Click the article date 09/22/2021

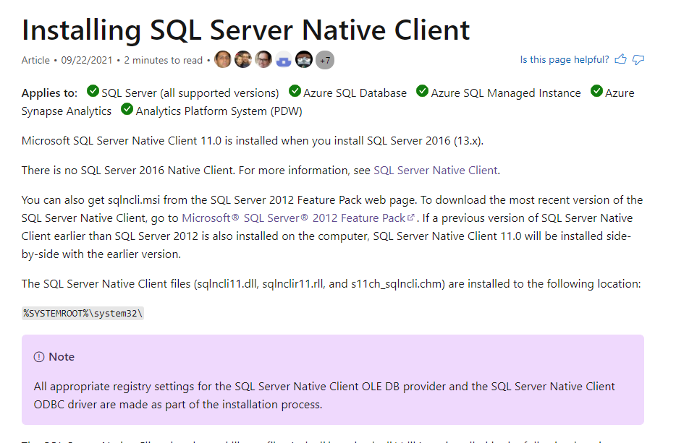pyautogui.click(x=87, y=60)
